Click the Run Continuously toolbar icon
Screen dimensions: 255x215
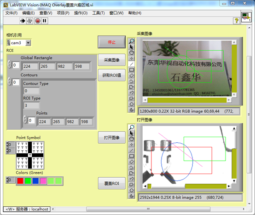coord(29,21)
